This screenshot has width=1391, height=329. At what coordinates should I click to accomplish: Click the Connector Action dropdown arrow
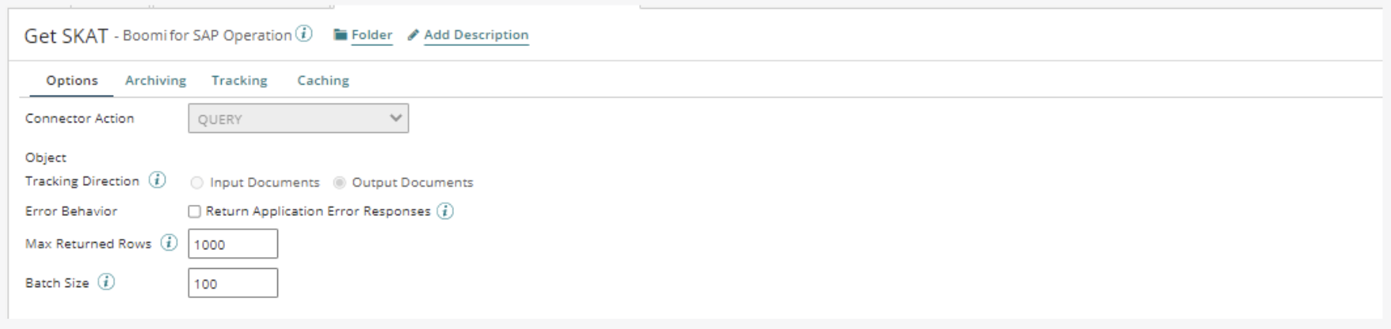tap(395, 119)
